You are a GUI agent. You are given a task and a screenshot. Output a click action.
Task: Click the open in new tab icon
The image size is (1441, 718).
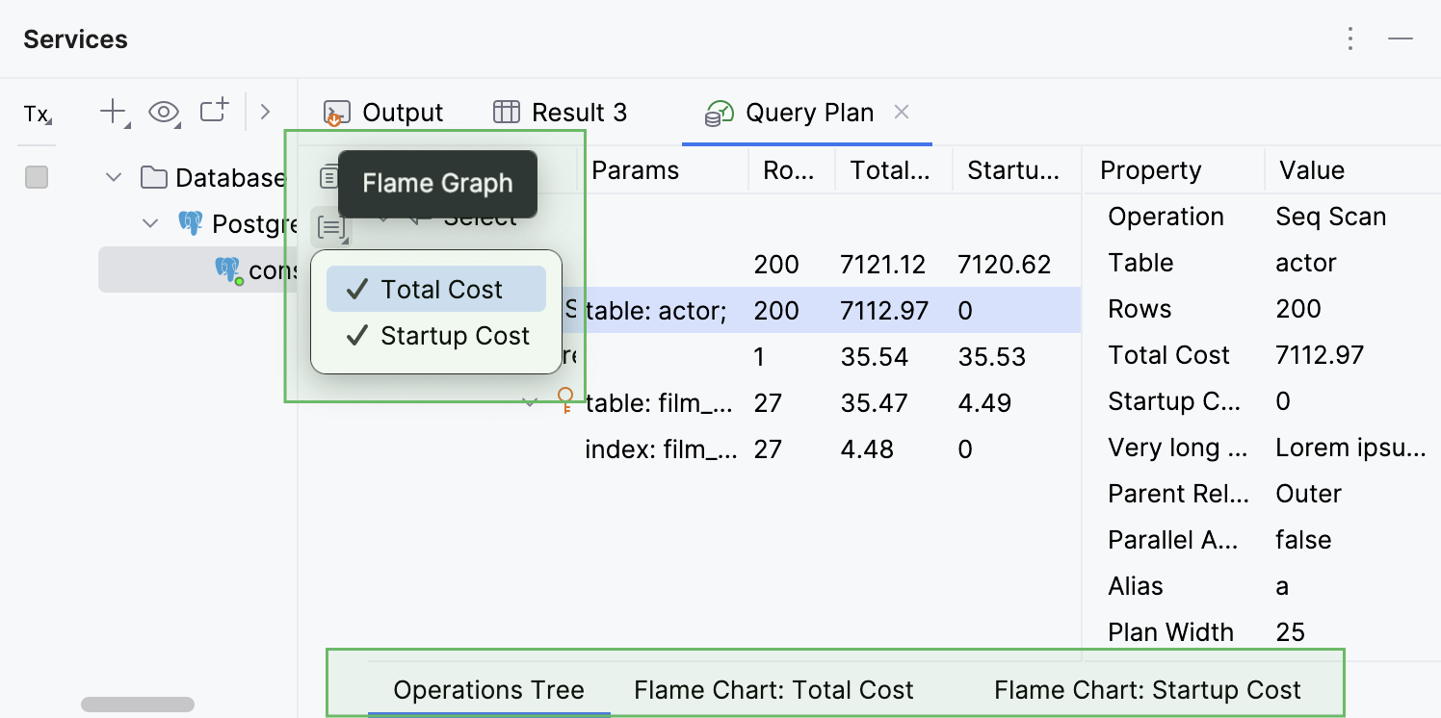pyautogui.click(x=214, y=110)
